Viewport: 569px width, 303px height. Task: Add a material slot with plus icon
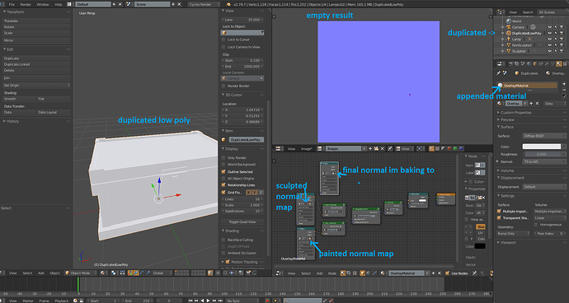(564, 84)
